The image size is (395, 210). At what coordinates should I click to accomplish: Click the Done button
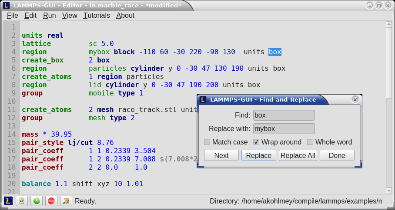[x=337, y=155]
